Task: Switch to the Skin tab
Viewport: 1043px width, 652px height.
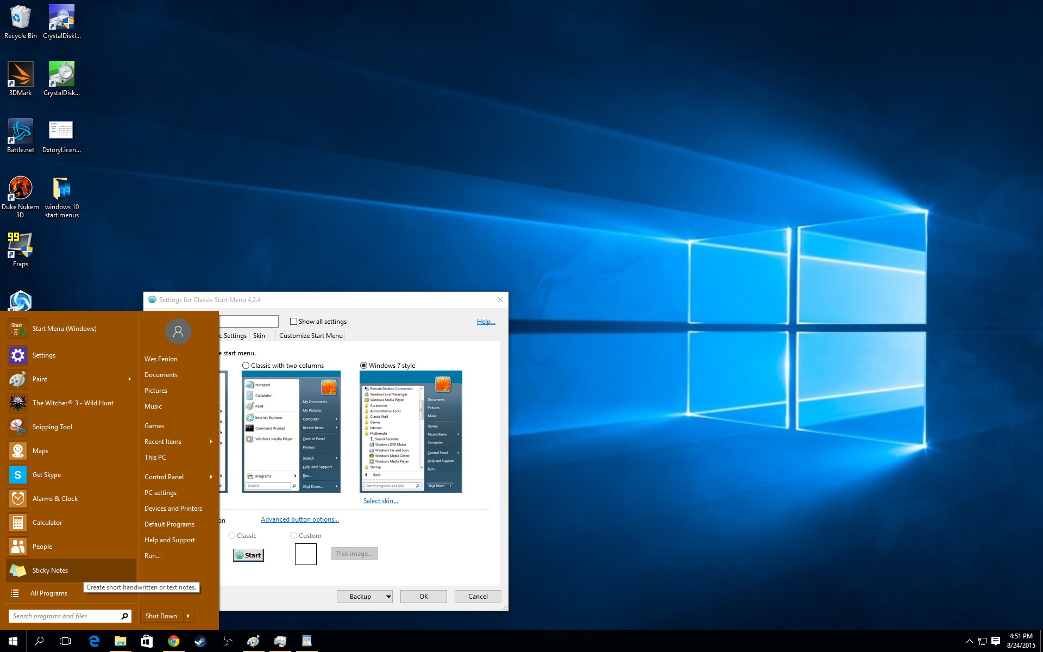Action: point(259,335)
